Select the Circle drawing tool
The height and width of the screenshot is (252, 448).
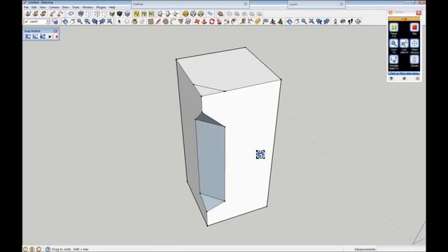coord(165,22)
